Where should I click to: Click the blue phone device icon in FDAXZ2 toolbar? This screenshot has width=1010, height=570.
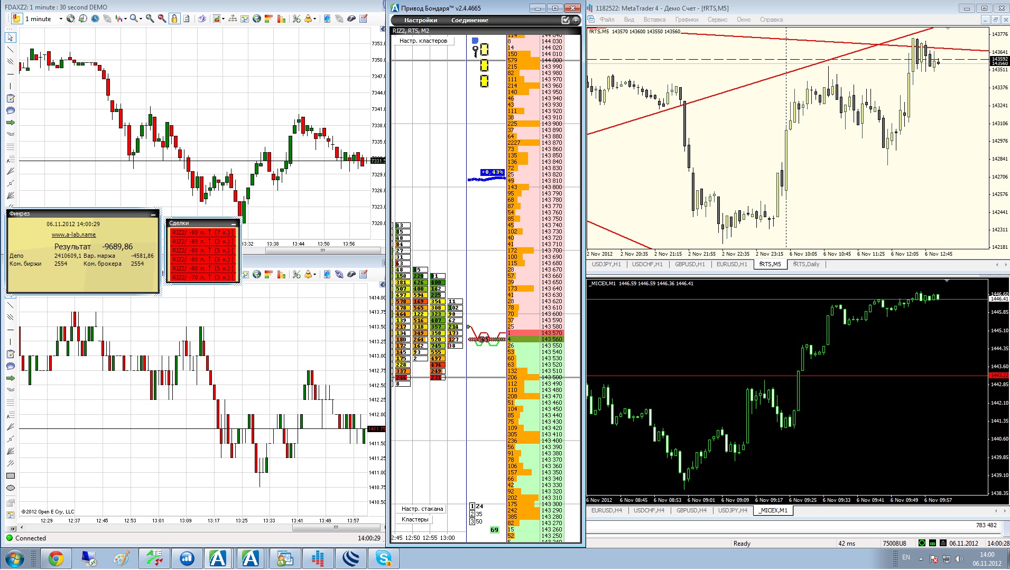[327, 19]
